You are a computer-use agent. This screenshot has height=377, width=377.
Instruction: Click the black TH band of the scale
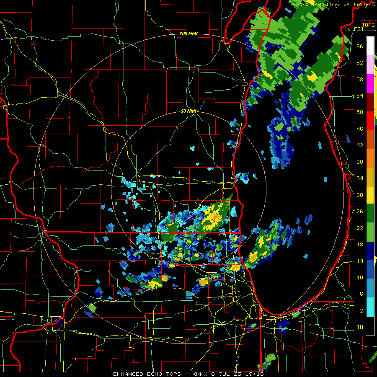pos(370,326)
